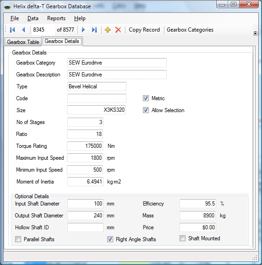Click Moment of Inertia field
262x265 pixels.
coord(85,182)
